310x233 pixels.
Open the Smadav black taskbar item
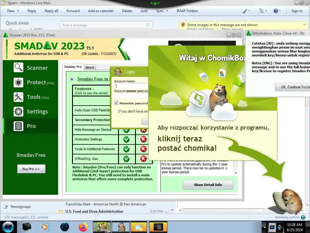tap(158, 227)
